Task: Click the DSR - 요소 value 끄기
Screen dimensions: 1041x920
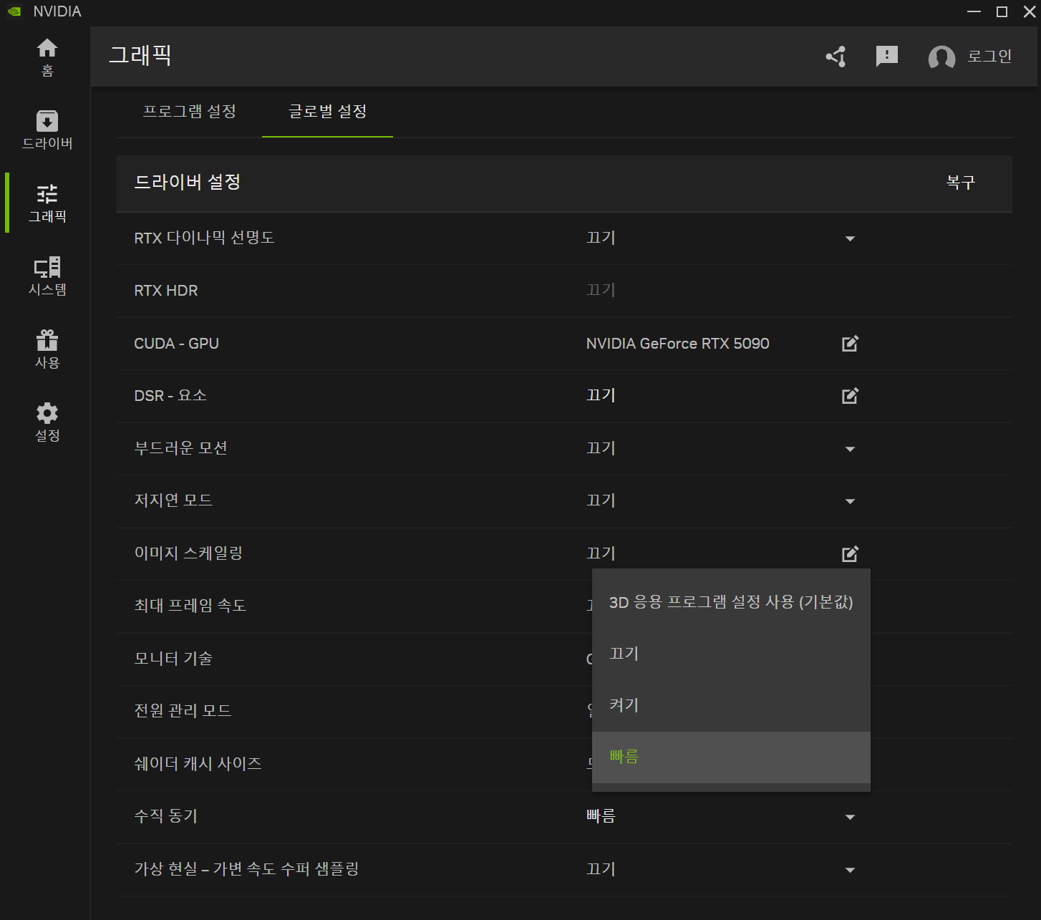Action: click(x=601, y=395)
